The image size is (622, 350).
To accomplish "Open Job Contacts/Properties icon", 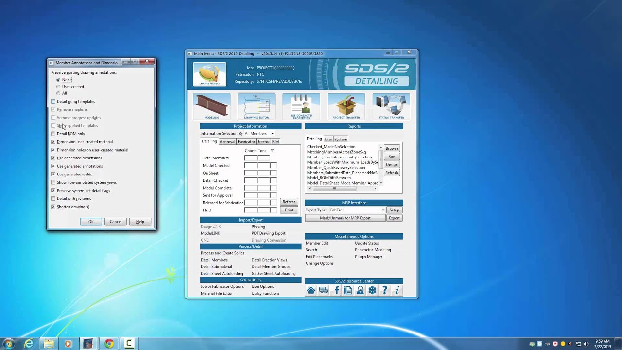I will (301, 106).
